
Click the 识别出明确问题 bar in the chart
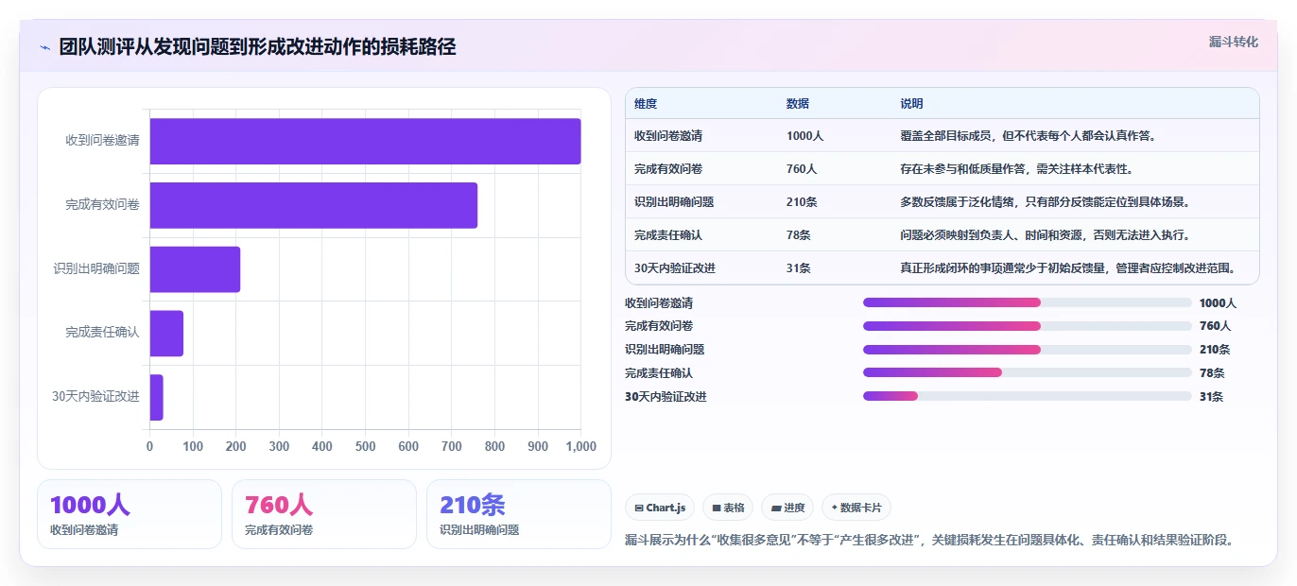click(195, 269)
